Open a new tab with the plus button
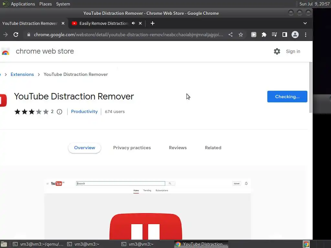331x248 pixels. pos(153,23)
